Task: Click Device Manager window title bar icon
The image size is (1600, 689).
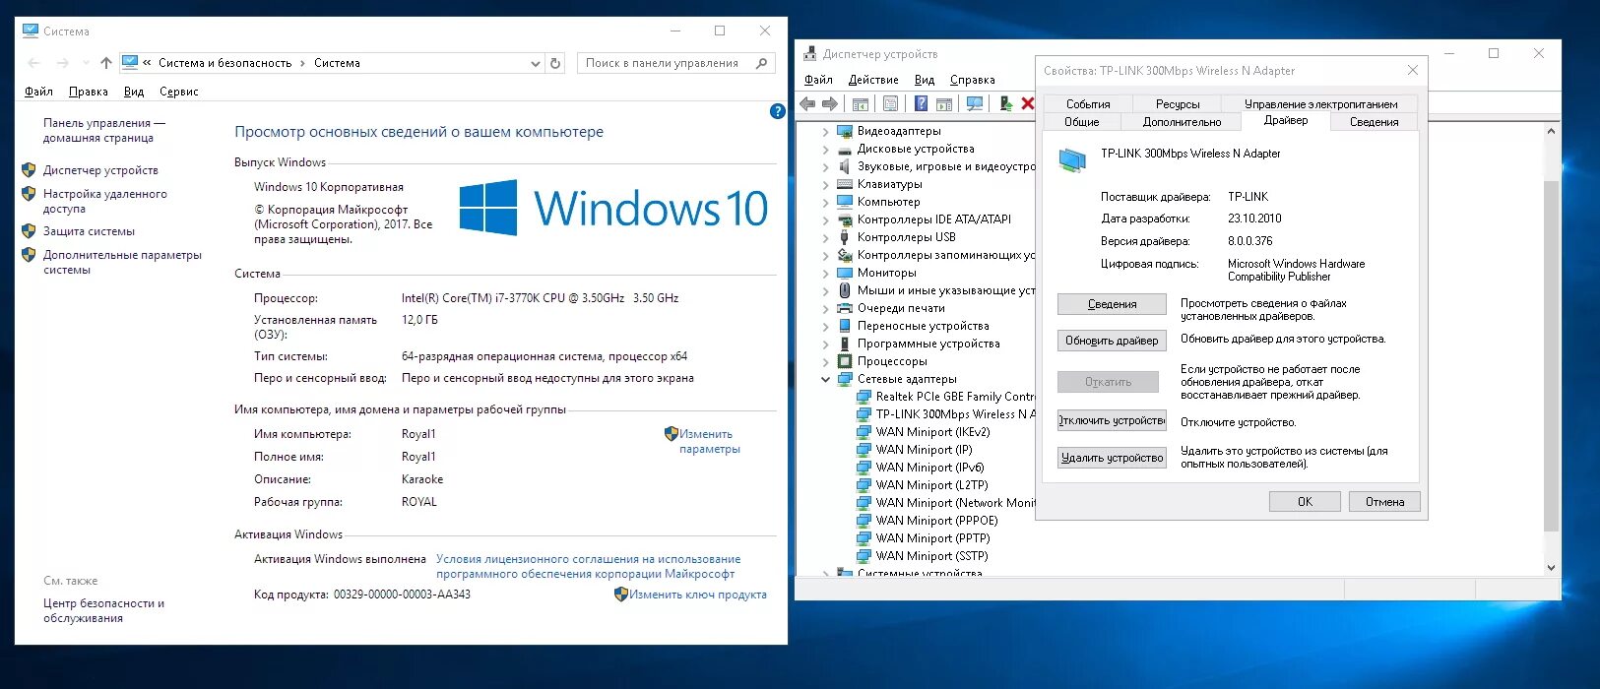Action: [x=810, y=53]
